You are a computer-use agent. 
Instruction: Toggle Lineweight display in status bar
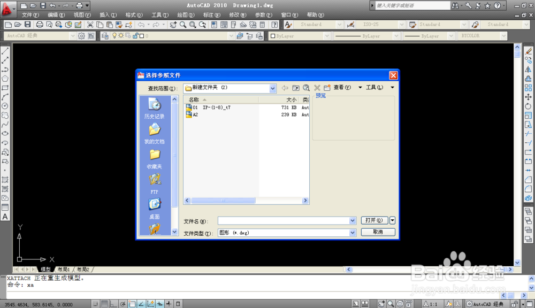(x=169, y=304)
